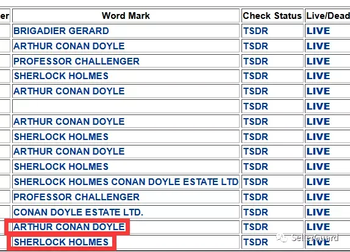
Task: Open the red-boxed ARTHUR CONAN DOYLE link
Action: 69,227
